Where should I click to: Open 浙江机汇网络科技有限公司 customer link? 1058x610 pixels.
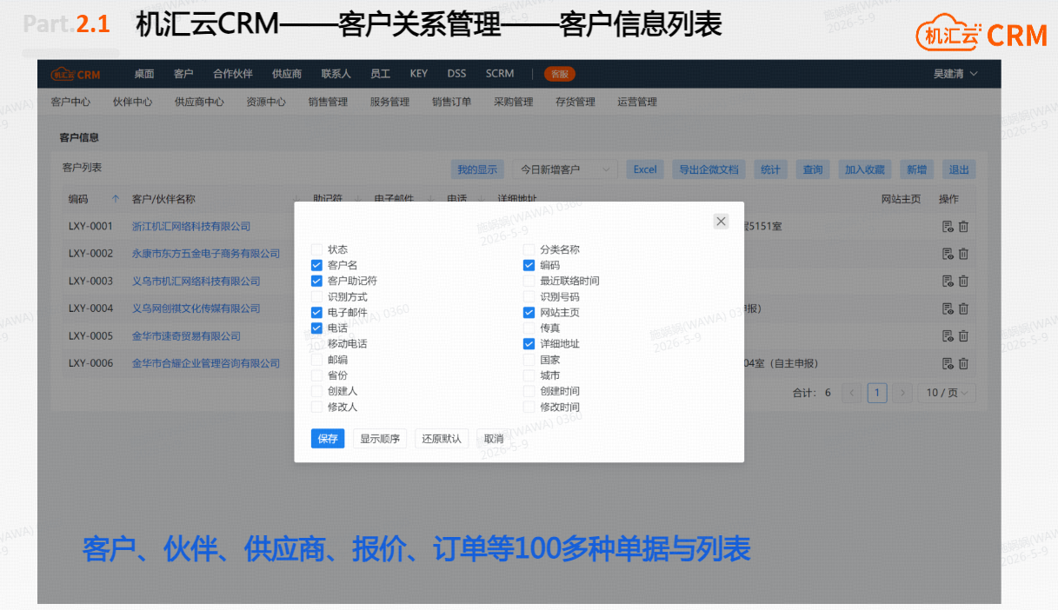(x=191, y=227)
